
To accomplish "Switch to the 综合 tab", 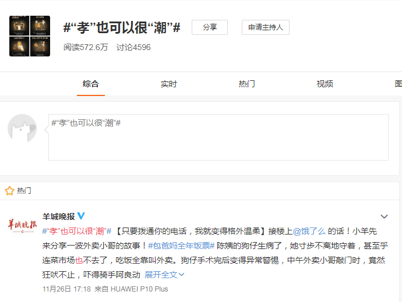I will [x=91, y=84].
